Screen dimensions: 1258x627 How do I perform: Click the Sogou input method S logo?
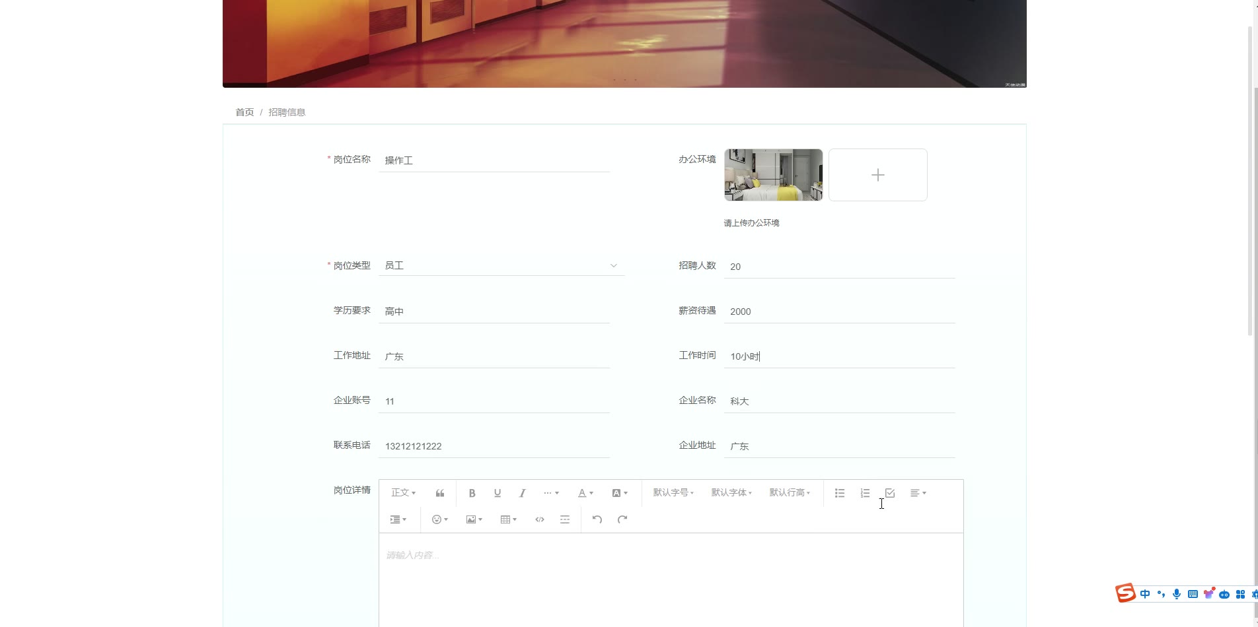point(1125,593)
